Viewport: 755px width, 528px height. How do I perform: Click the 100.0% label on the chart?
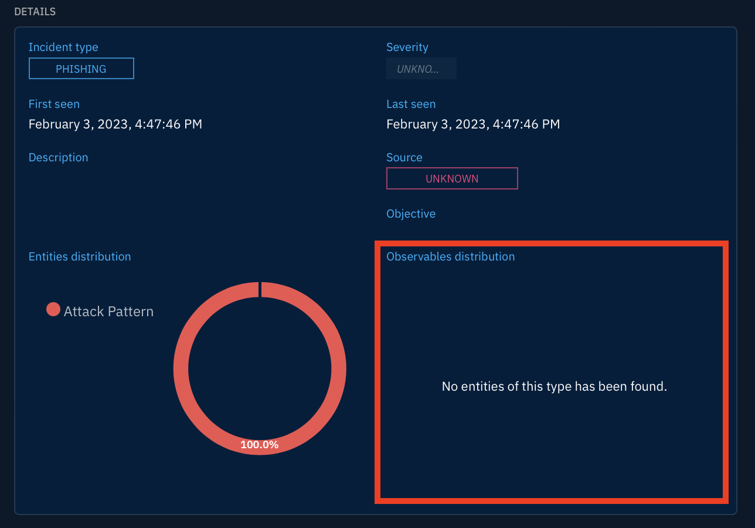coord(260,444)
